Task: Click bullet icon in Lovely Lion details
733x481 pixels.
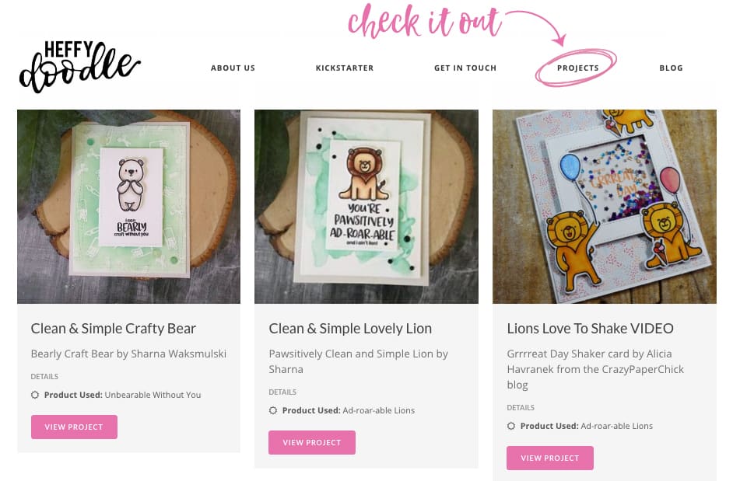Action: pyautogui.click(x=273, y=410)
